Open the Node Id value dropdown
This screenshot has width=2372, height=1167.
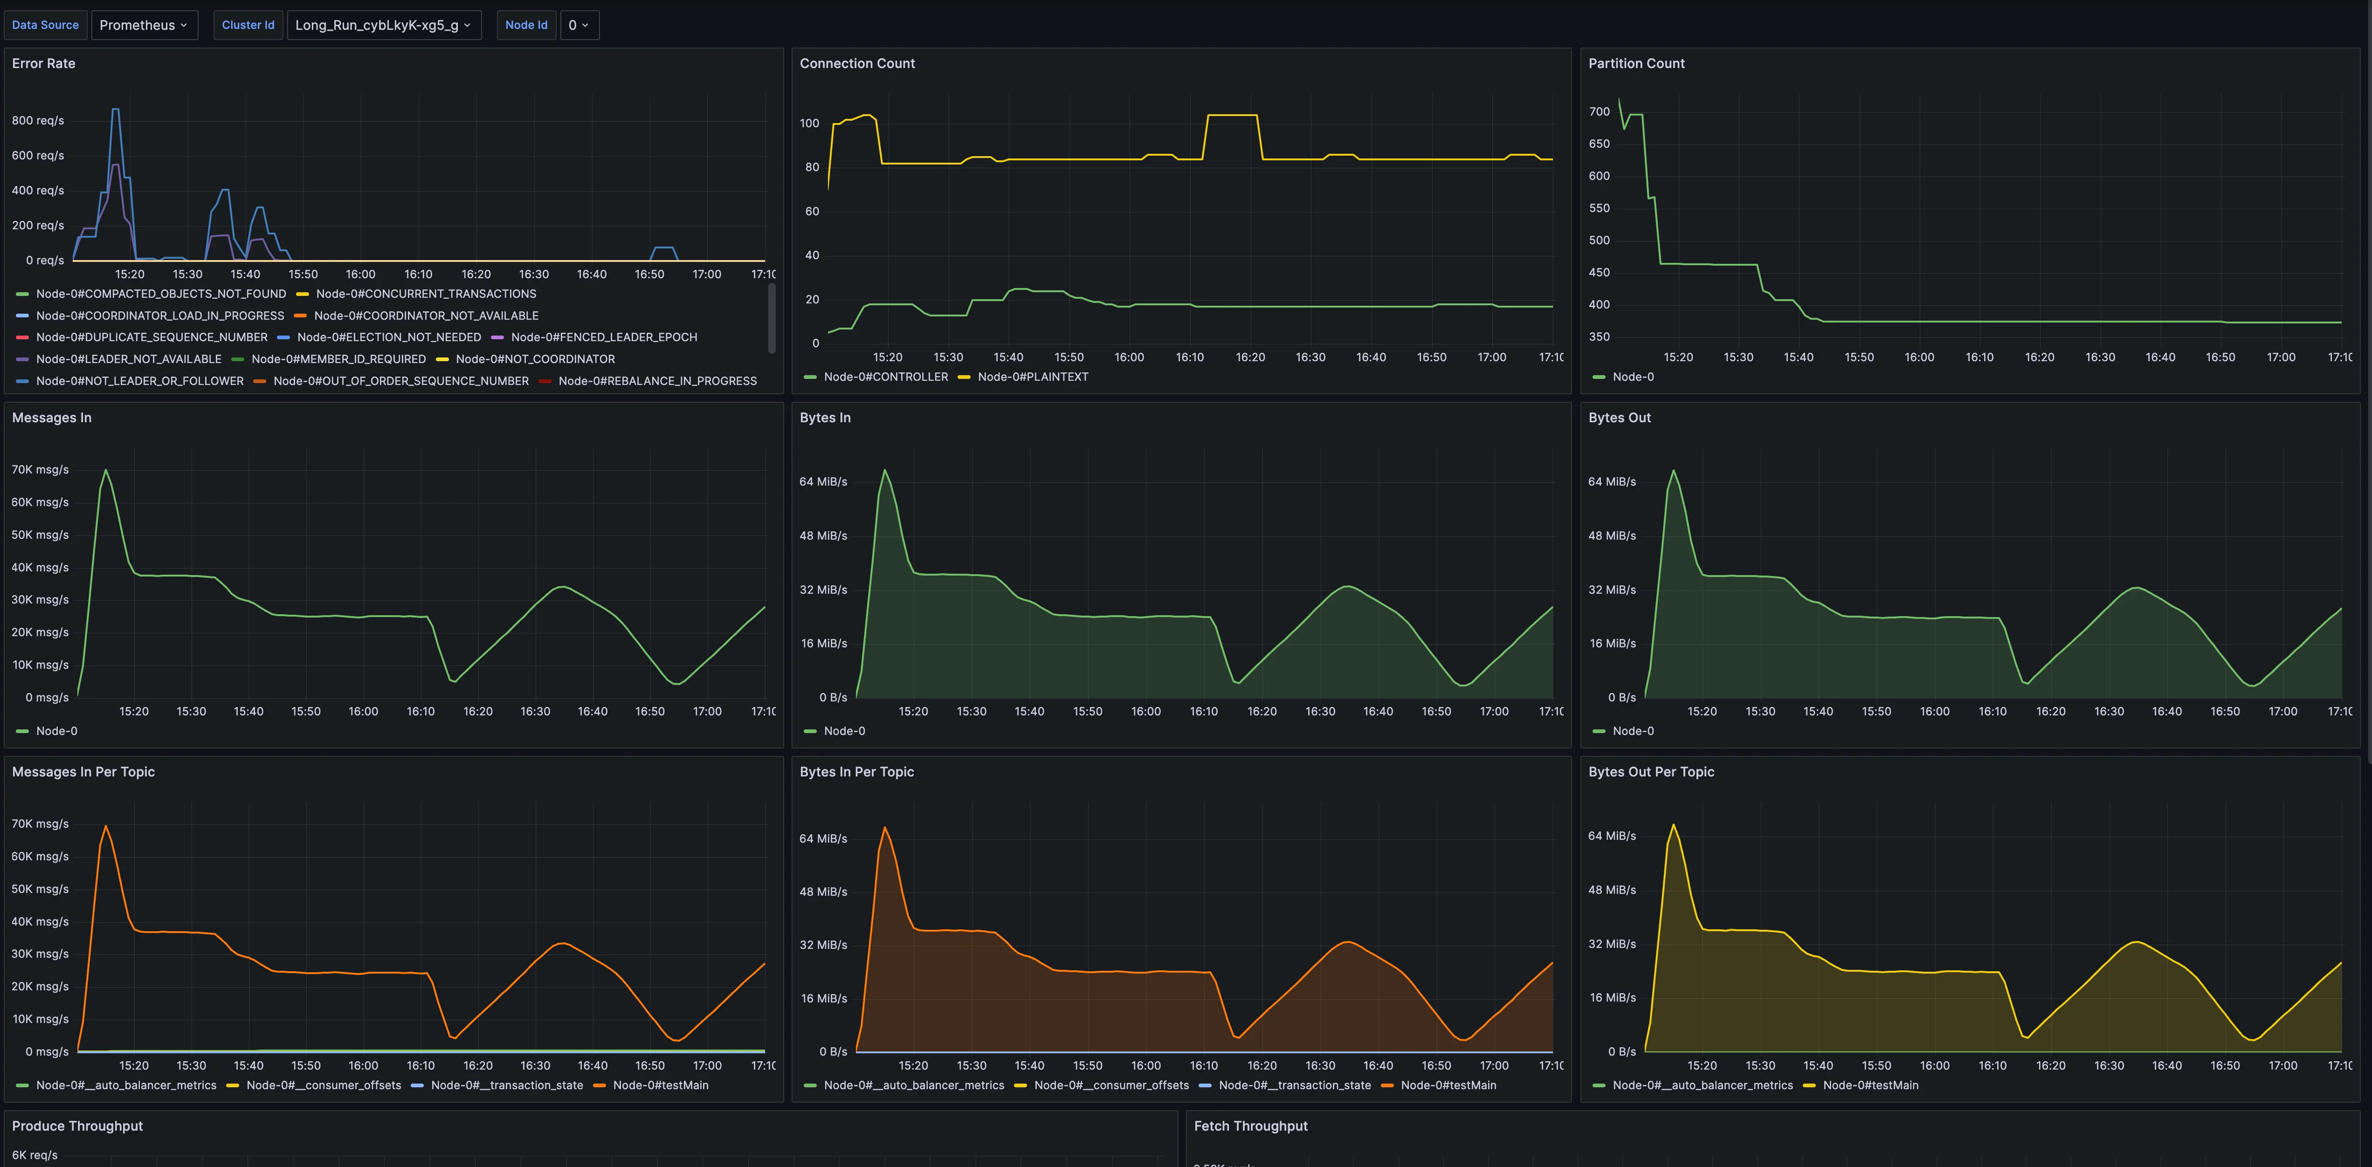(578, 25)
